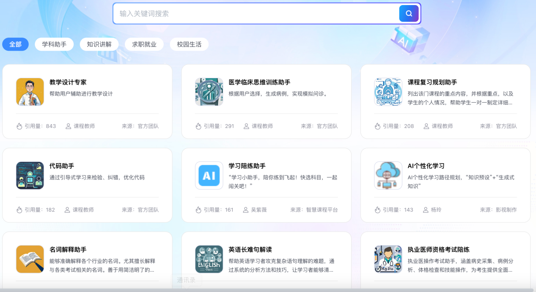Click the blue search magnifier button
The height and width of the screenshot is (292, 536).
(409, 14)
